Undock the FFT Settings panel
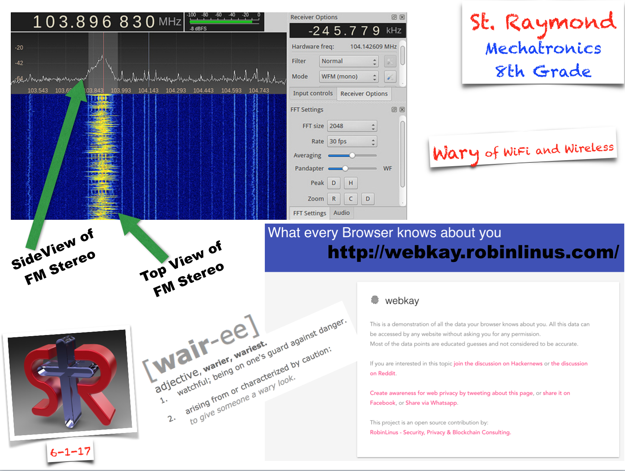This screenshot has height=471, width=625. [394, 110]
